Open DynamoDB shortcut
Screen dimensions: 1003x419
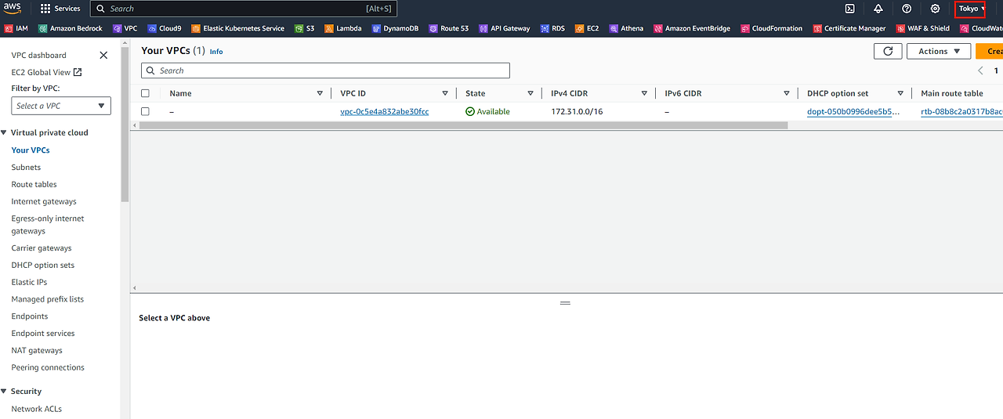pos(396,28)
